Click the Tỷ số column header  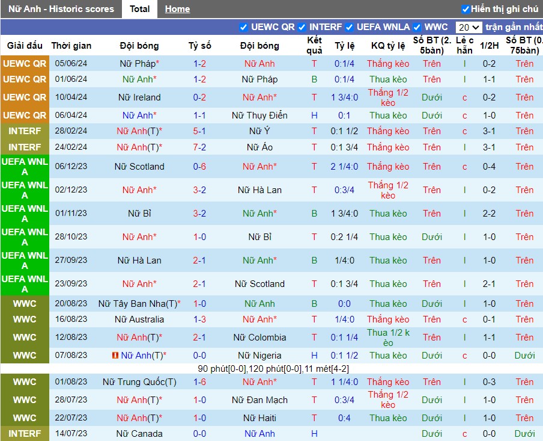point(199,46)
